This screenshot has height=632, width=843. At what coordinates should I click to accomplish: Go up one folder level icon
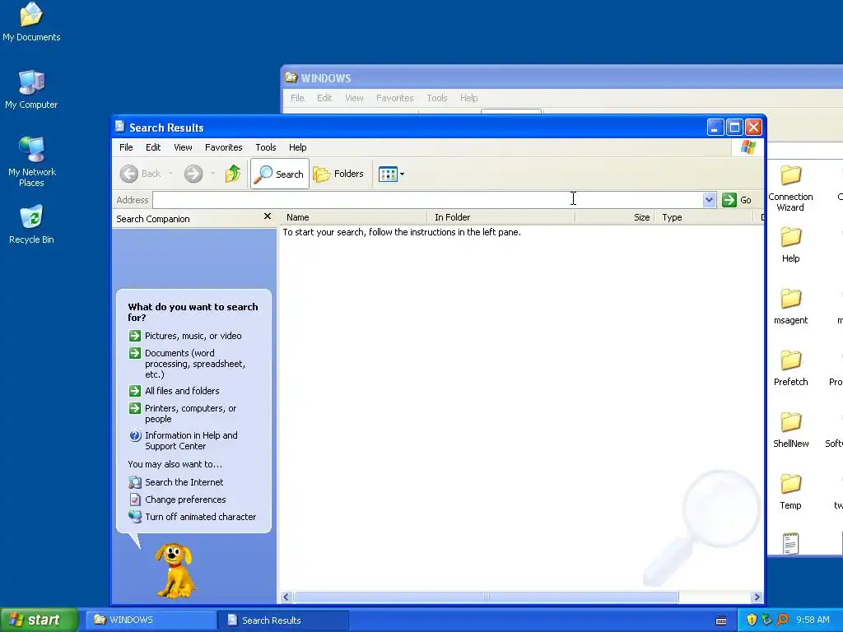point(233,174)
